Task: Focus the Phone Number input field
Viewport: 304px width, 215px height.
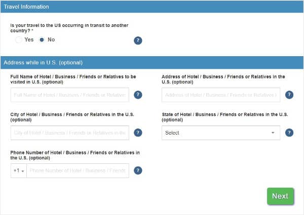Action: click(78, 170)
